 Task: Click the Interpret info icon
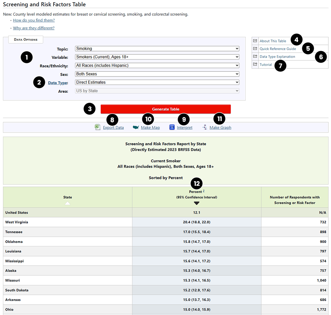point(171,127)
